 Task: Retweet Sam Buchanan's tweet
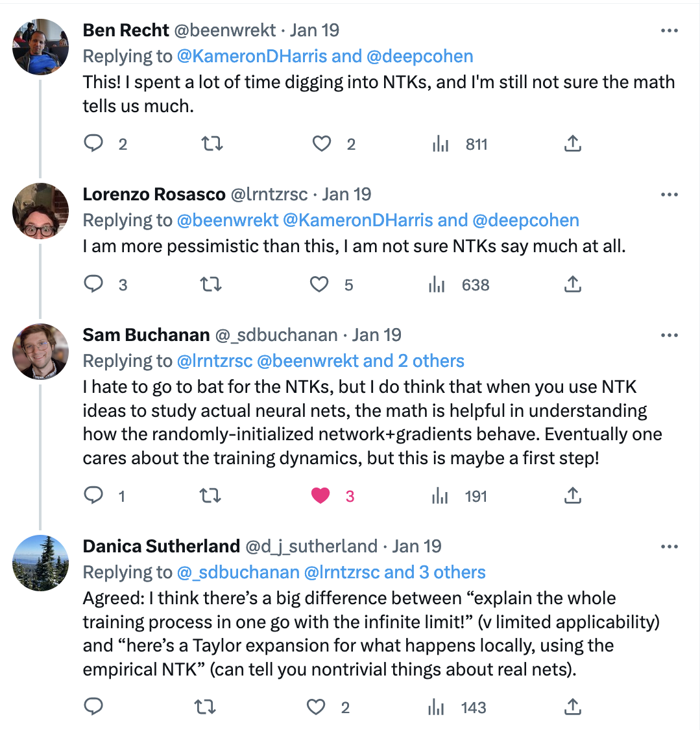209,496
